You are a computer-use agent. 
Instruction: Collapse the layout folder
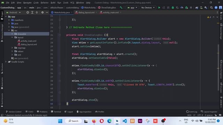point(12,37)
